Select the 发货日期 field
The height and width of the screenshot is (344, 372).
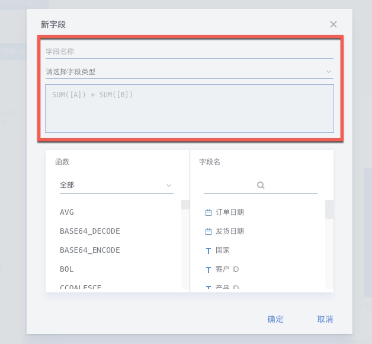[229, 231]
